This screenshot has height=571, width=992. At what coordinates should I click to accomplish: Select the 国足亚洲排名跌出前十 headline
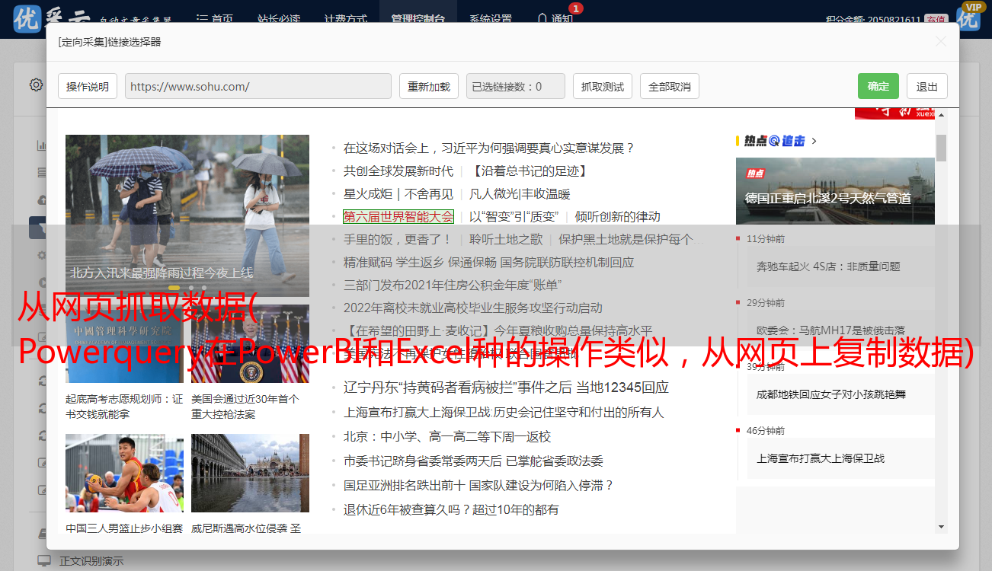click(478, 485)
